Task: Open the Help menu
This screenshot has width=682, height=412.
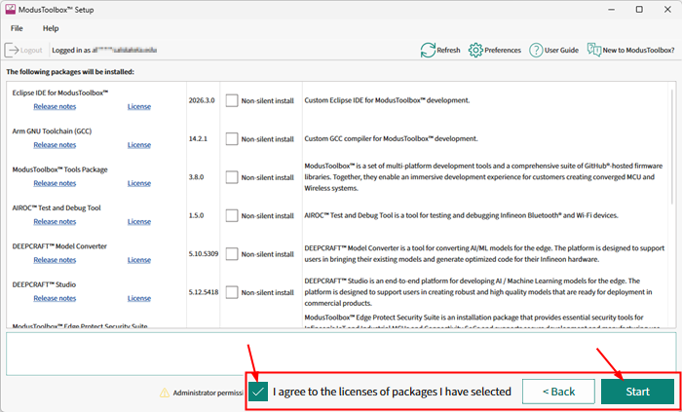Action: pos(51,28)
